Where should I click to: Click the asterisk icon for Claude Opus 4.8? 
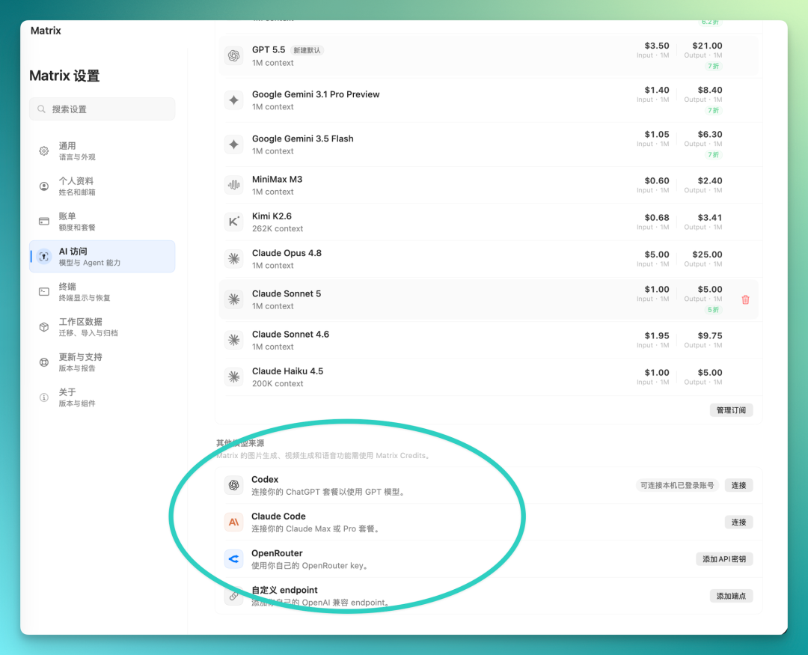[234, 258]
